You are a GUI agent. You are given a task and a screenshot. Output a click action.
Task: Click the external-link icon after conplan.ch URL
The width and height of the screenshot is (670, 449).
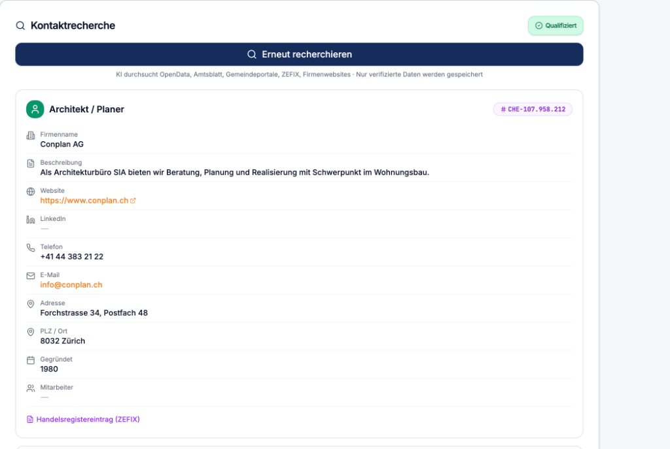[x=133, y=201]
